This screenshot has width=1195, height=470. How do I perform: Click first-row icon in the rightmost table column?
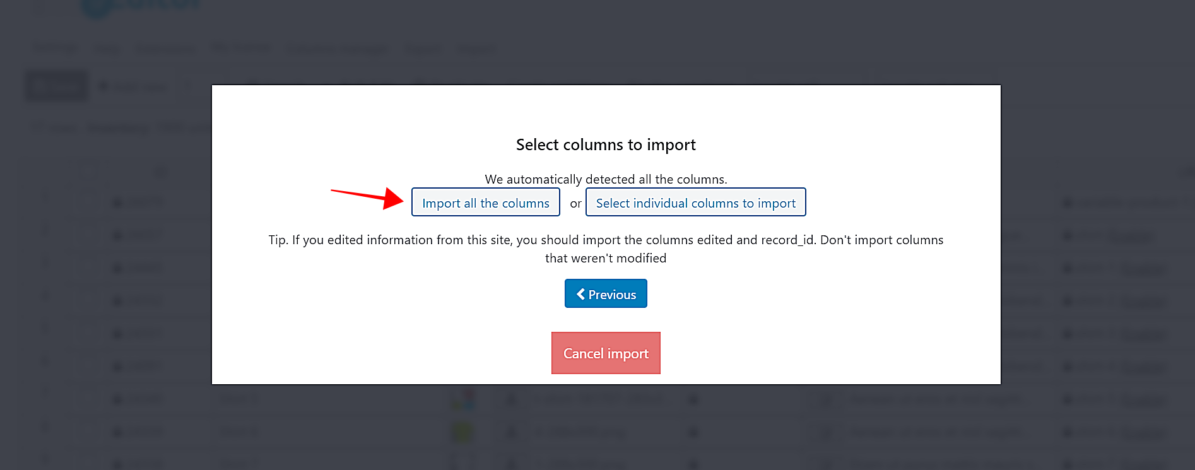pyautogui.click(x=1067, y=203)
